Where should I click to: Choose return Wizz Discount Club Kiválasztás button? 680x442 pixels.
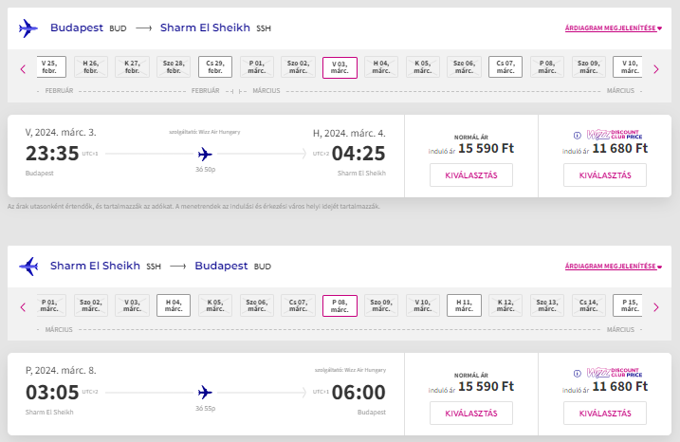coord(604,414)
